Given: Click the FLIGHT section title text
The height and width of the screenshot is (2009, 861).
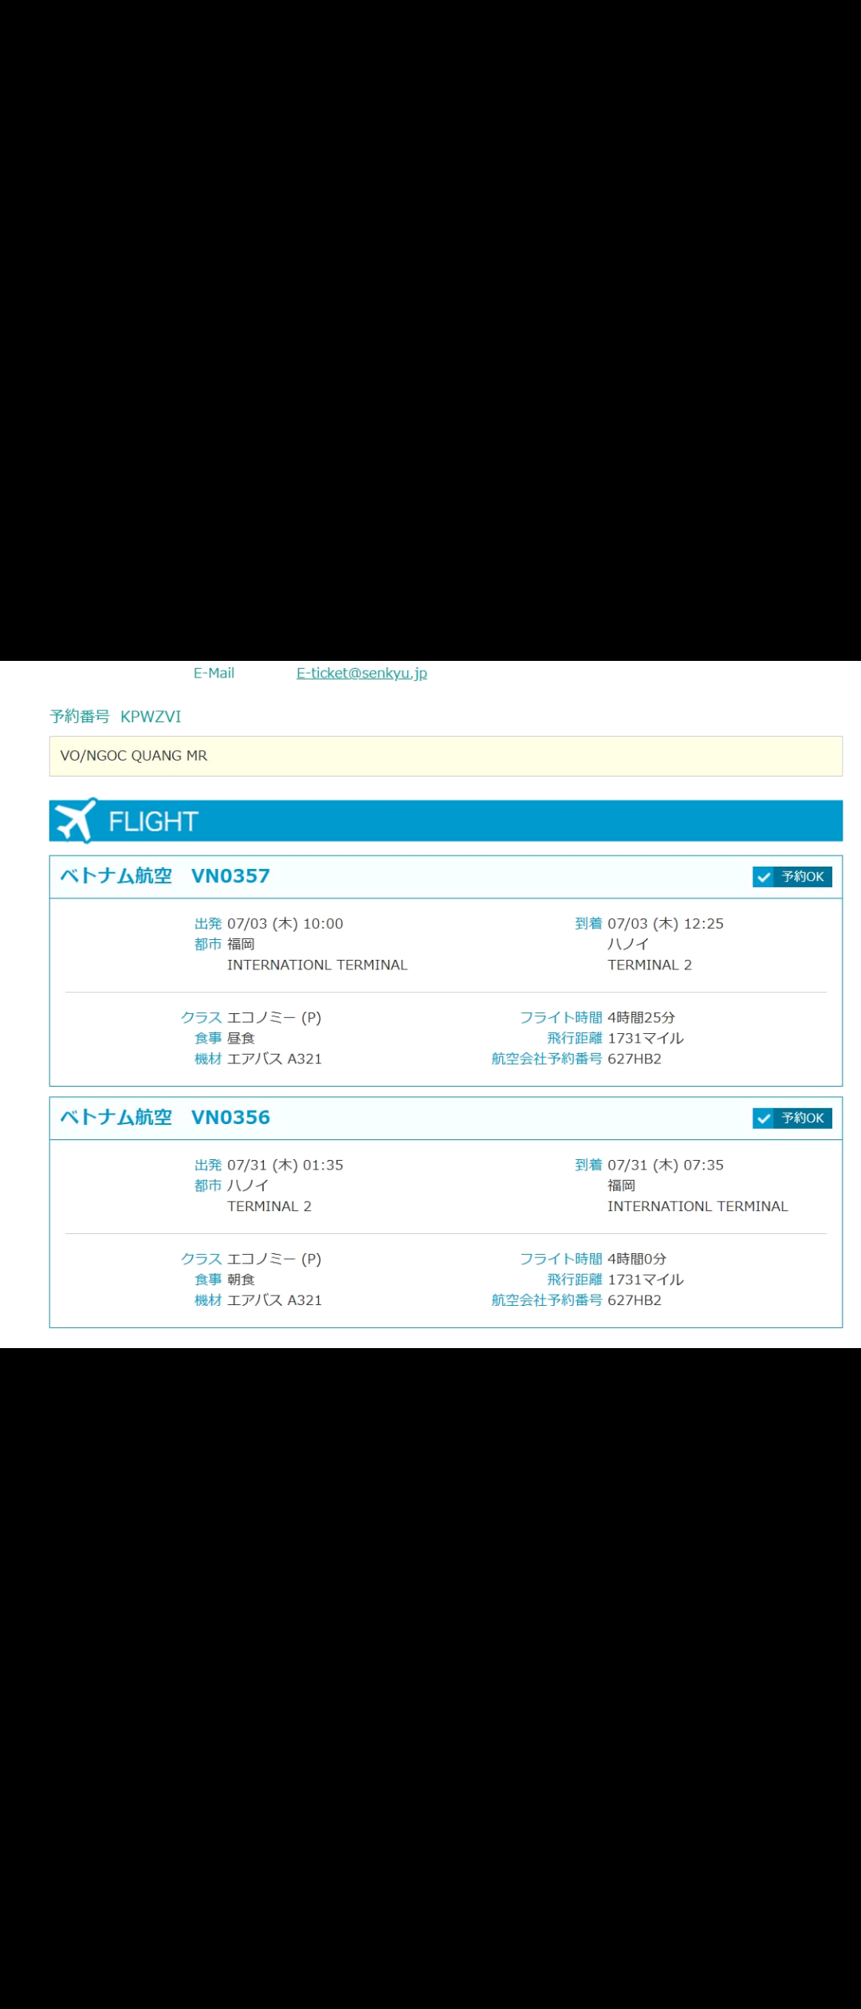Looking at the screenshot, I should (x=153, y=821).
